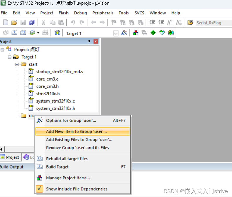
Task: Click the Paste icon
Action: point(61,23)
